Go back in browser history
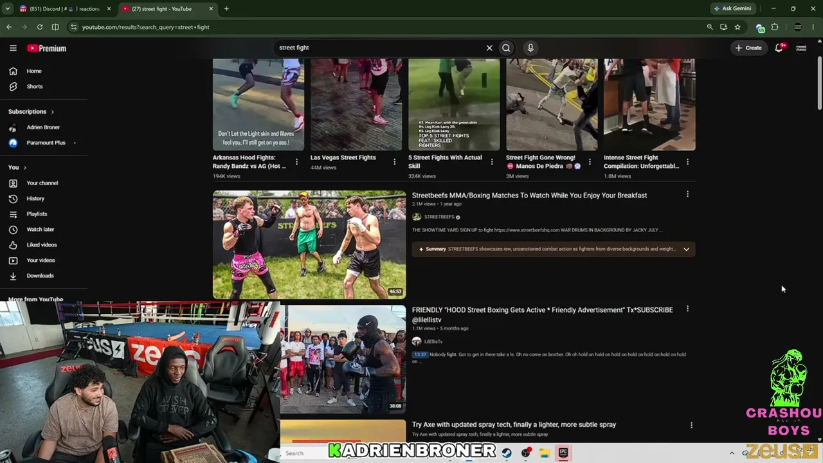 pyautogui.click(x=9, y=27)
